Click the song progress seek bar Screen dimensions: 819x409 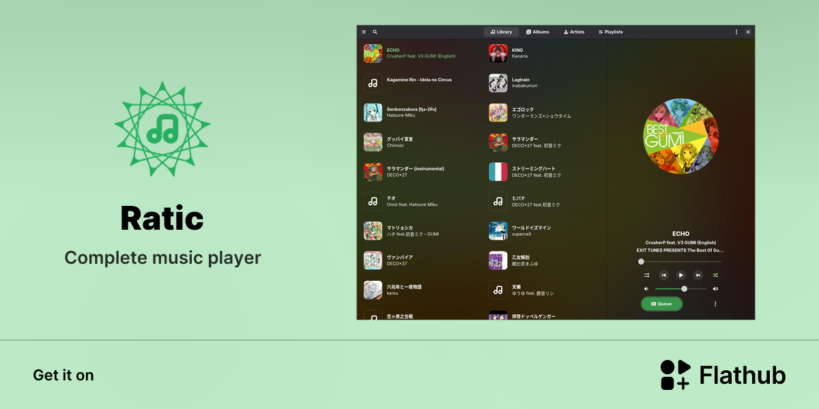[681, 262]
